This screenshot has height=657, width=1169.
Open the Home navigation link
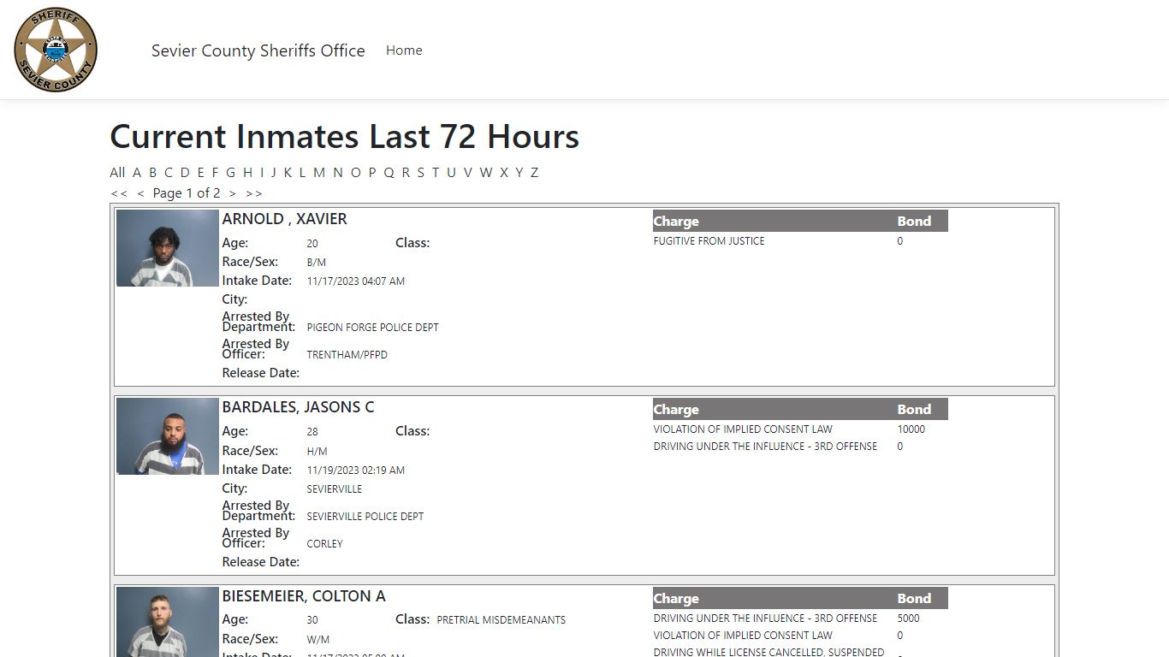(403, 50)
